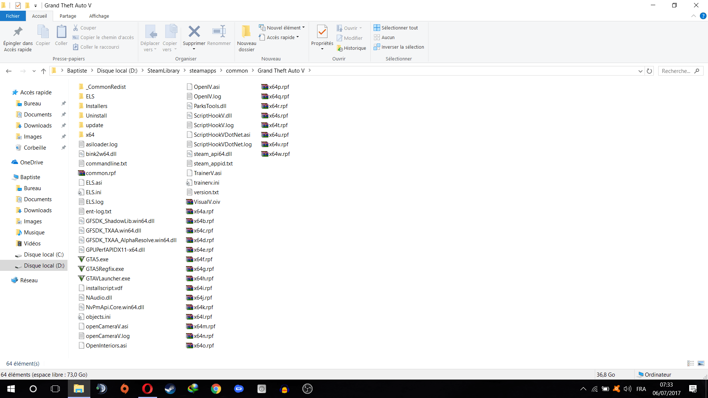This screenshot has width=708, height=398.
Task: Open the Accès rapide ribbon dropdown
Action: coord(279,37)
